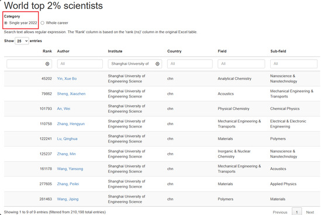
Task: Sort by the Country column header
Action: 174,51
